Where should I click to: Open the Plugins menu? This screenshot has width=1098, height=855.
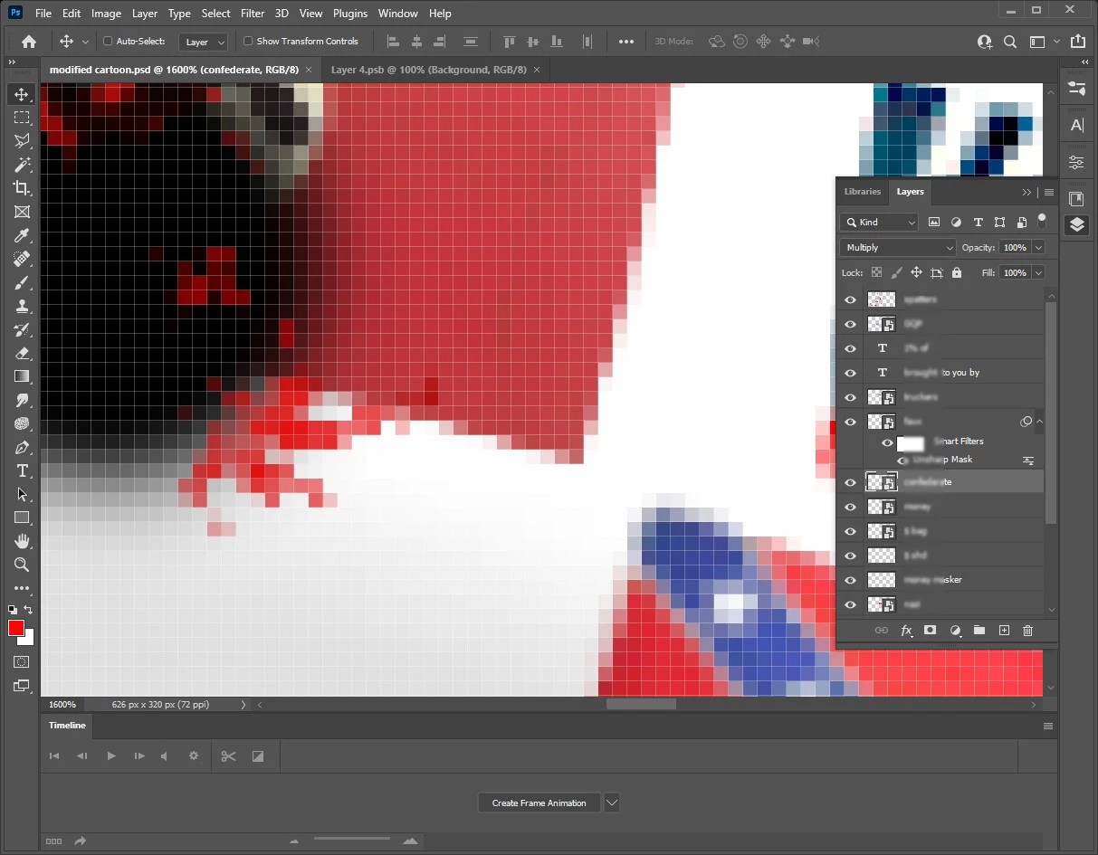(x=349, y=14)
